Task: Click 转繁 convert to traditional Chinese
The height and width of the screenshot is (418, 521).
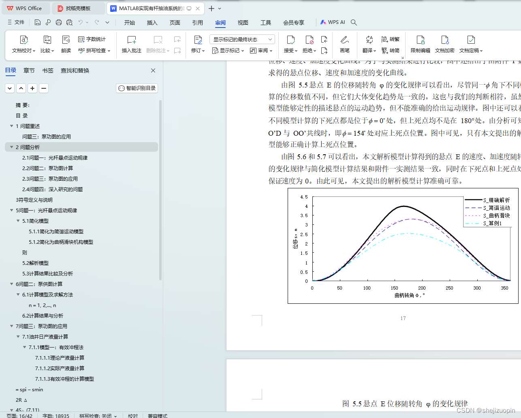Action: pyautogui.click(x=391, y=39)
